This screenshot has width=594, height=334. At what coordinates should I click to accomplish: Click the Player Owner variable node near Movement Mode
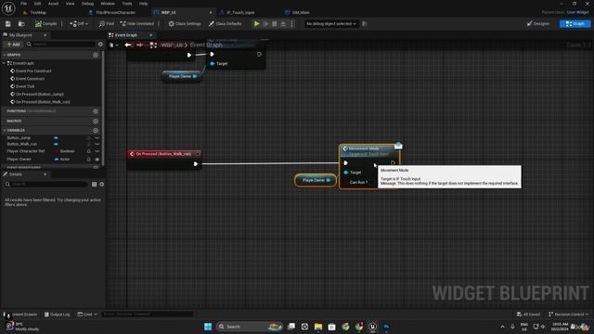[x=316, y=180]
